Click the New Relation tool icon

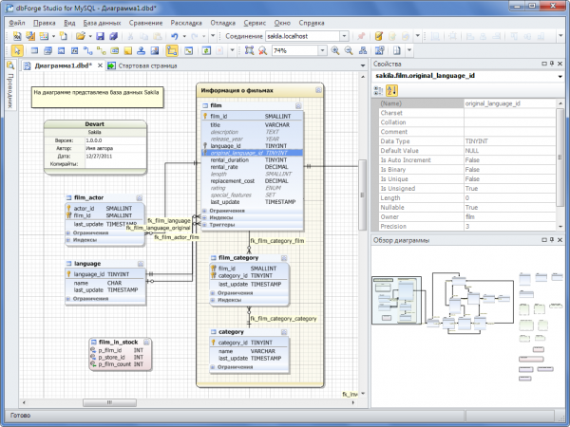click(x=87, y=50)
